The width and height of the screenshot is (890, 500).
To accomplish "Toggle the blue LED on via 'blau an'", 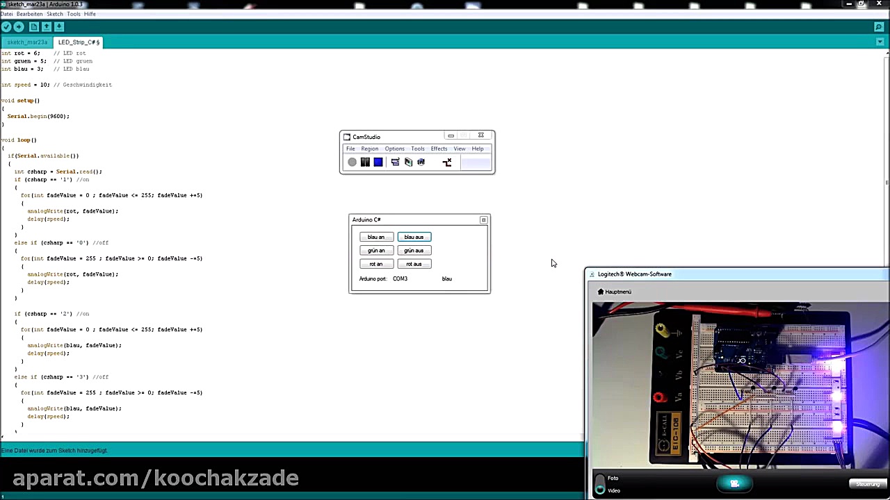I will tap(375, 237).
